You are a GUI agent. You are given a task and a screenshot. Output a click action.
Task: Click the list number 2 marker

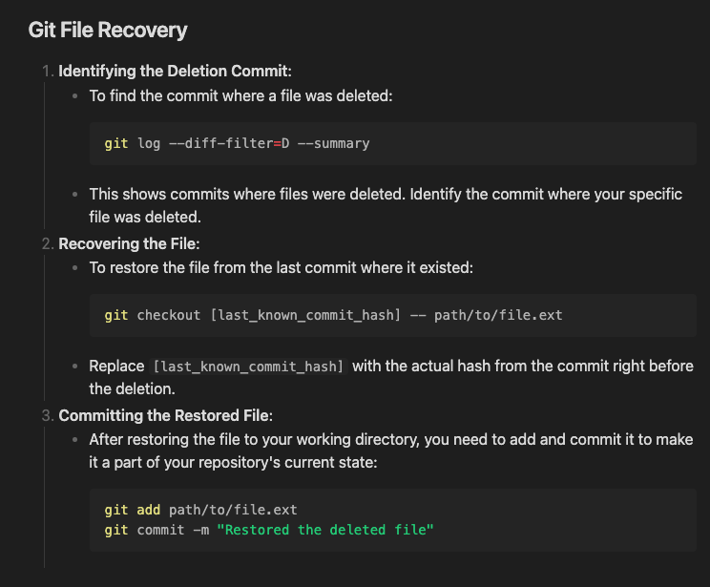coord(48,243)
